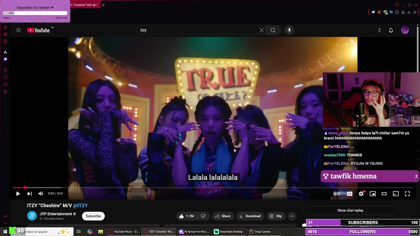Open the YouTube create upload icon
Screen dimensions: 420x236
379,30
